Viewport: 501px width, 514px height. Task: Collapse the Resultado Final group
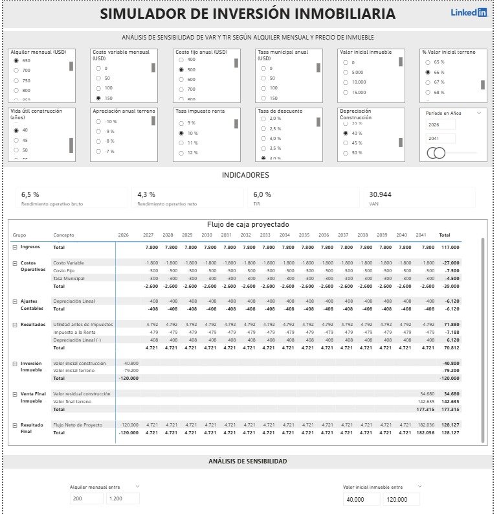click(x=15, y=425)
